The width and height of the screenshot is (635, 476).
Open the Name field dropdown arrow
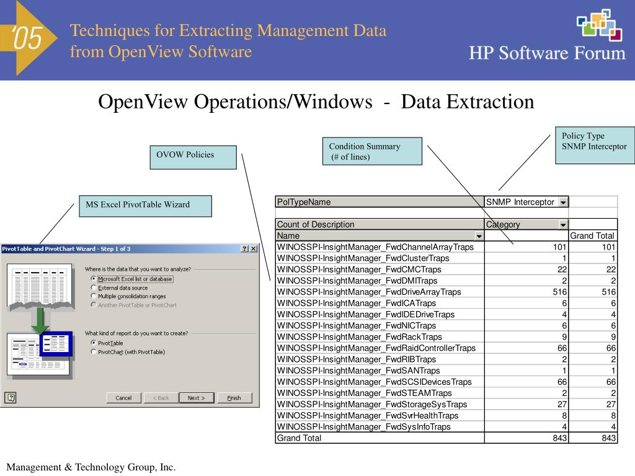pyautogui.click(x=479, y=236)
